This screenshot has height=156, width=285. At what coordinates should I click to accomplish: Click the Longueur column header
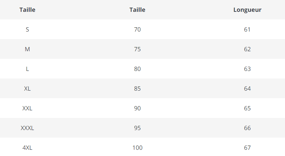click(x=247, y=10)
